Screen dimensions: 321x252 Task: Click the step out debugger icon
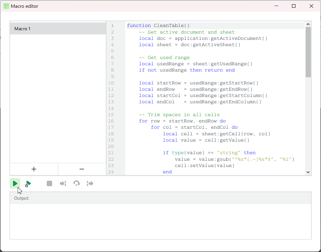(x=90, y=183)
